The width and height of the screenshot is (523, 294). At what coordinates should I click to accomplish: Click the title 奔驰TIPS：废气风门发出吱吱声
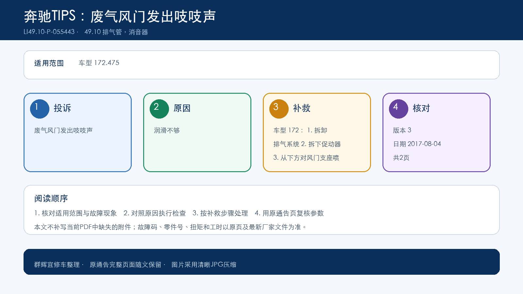pyautogui.click(x=120, y=16)
